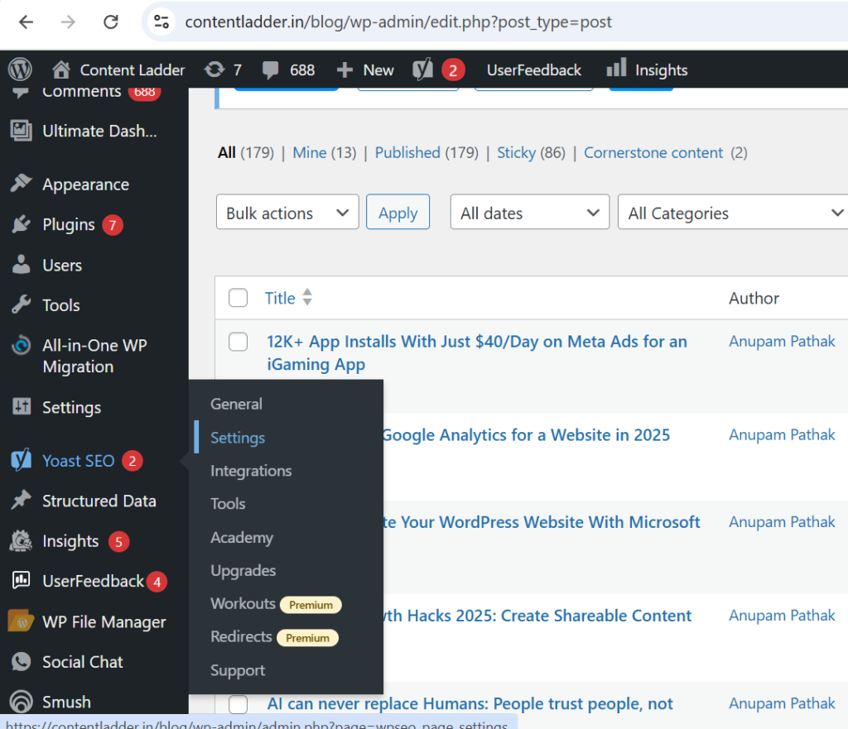Expand the Bulk actions dropdown
Viewport: 848px width, 729px height.
tap(287, 213)
